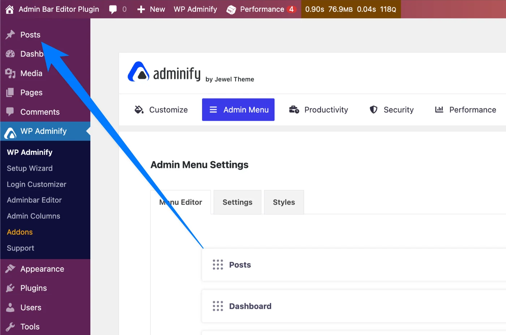Open the Productivity section
506x335 pixels.
pos(318,110)
